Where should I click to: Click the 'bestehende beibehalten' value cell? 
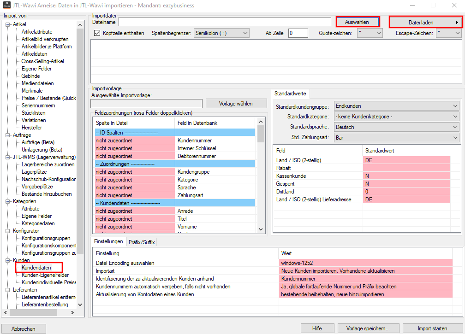pos(366,295)
